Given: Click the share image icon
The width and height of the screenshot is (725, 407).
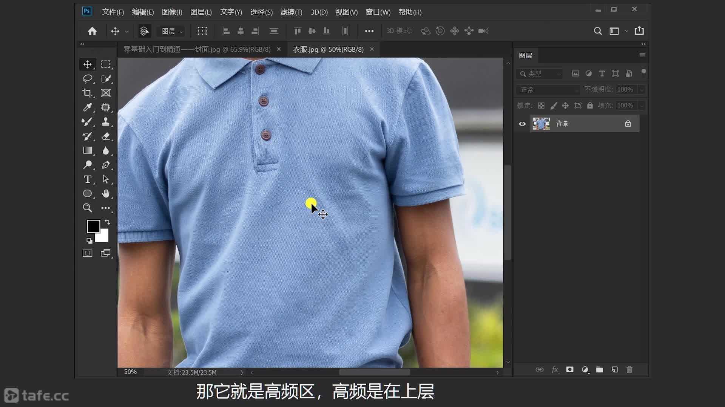Looking at the screenshot, I should pyautogui.click(x=639, y=31).
